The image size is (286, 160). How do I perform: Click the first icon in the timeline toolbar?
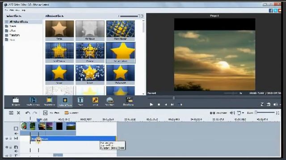[11, 113]
